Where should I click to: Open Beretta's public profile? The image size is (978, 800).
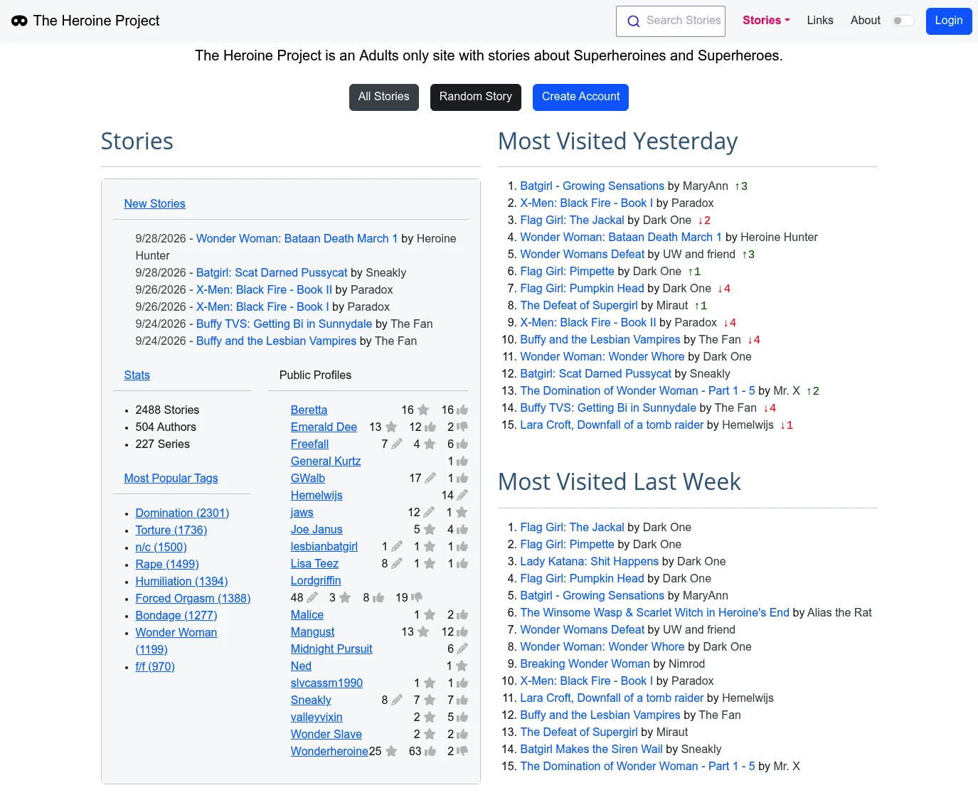point(309,410)
